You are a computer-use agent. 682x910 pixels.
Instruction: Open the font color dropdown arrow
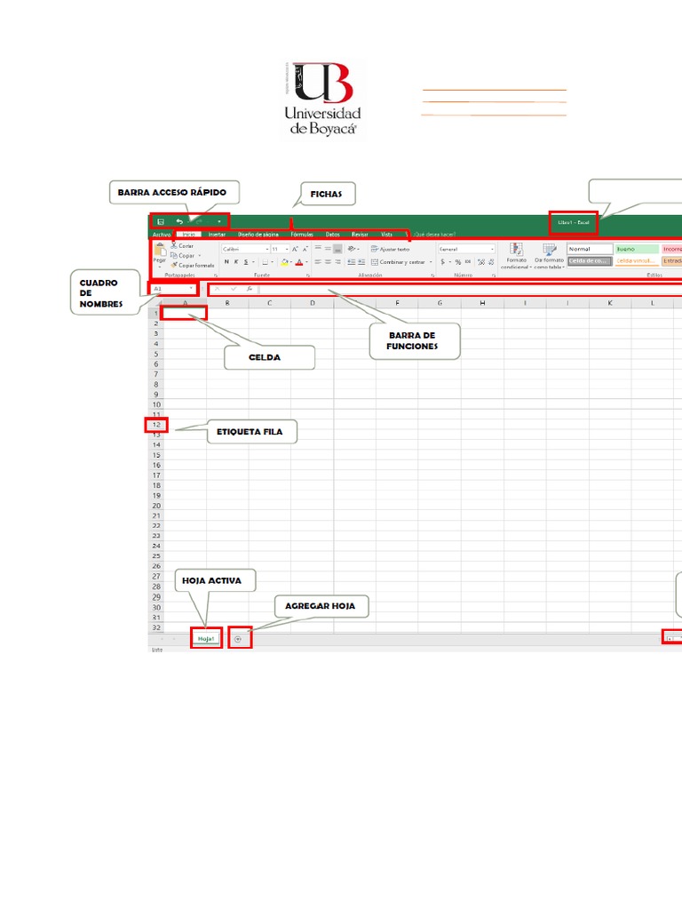(x=306, y=262)
